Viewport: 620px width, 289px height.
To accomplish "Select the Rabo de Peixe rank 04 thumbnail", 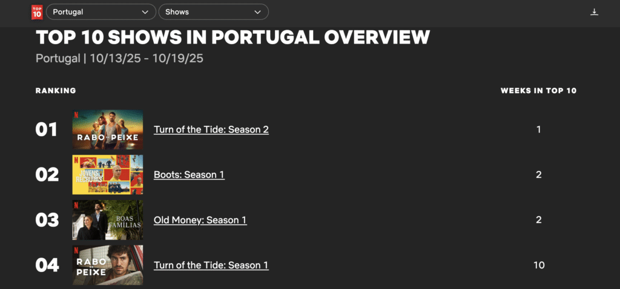I will point(108,265).
